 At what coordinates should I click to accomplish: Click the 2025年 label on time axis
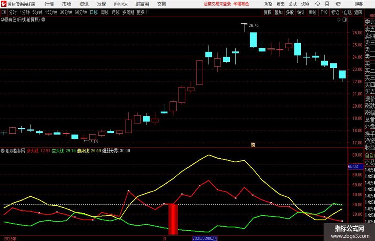tap(10, 239)
